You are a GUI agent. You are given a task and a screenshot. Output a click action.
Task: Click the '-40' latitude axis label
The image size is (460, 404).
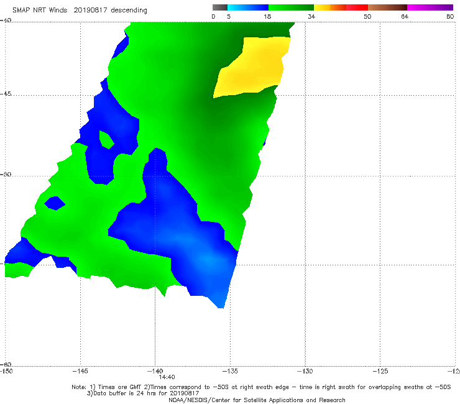pyautogui.click(x=6, y=21)
